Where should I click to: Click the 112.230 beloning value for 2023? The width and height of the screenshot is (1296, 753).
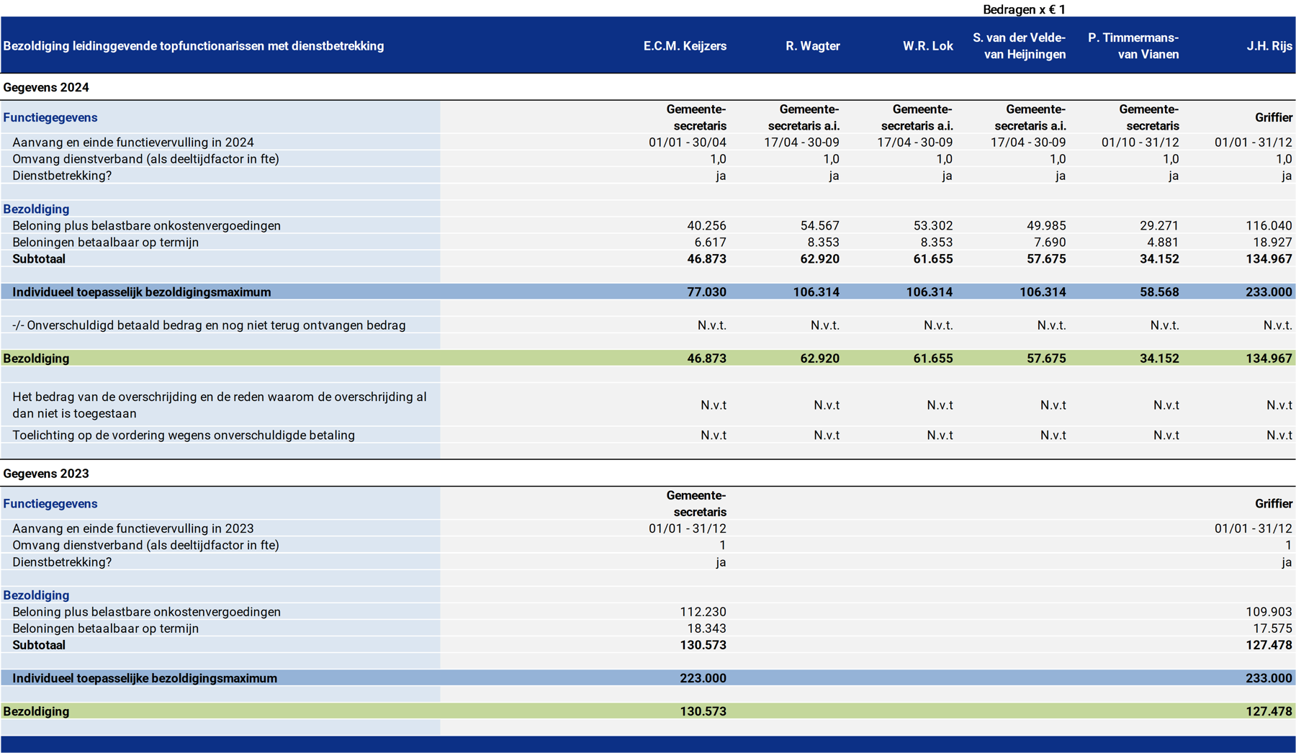click(x=703, y=612)
